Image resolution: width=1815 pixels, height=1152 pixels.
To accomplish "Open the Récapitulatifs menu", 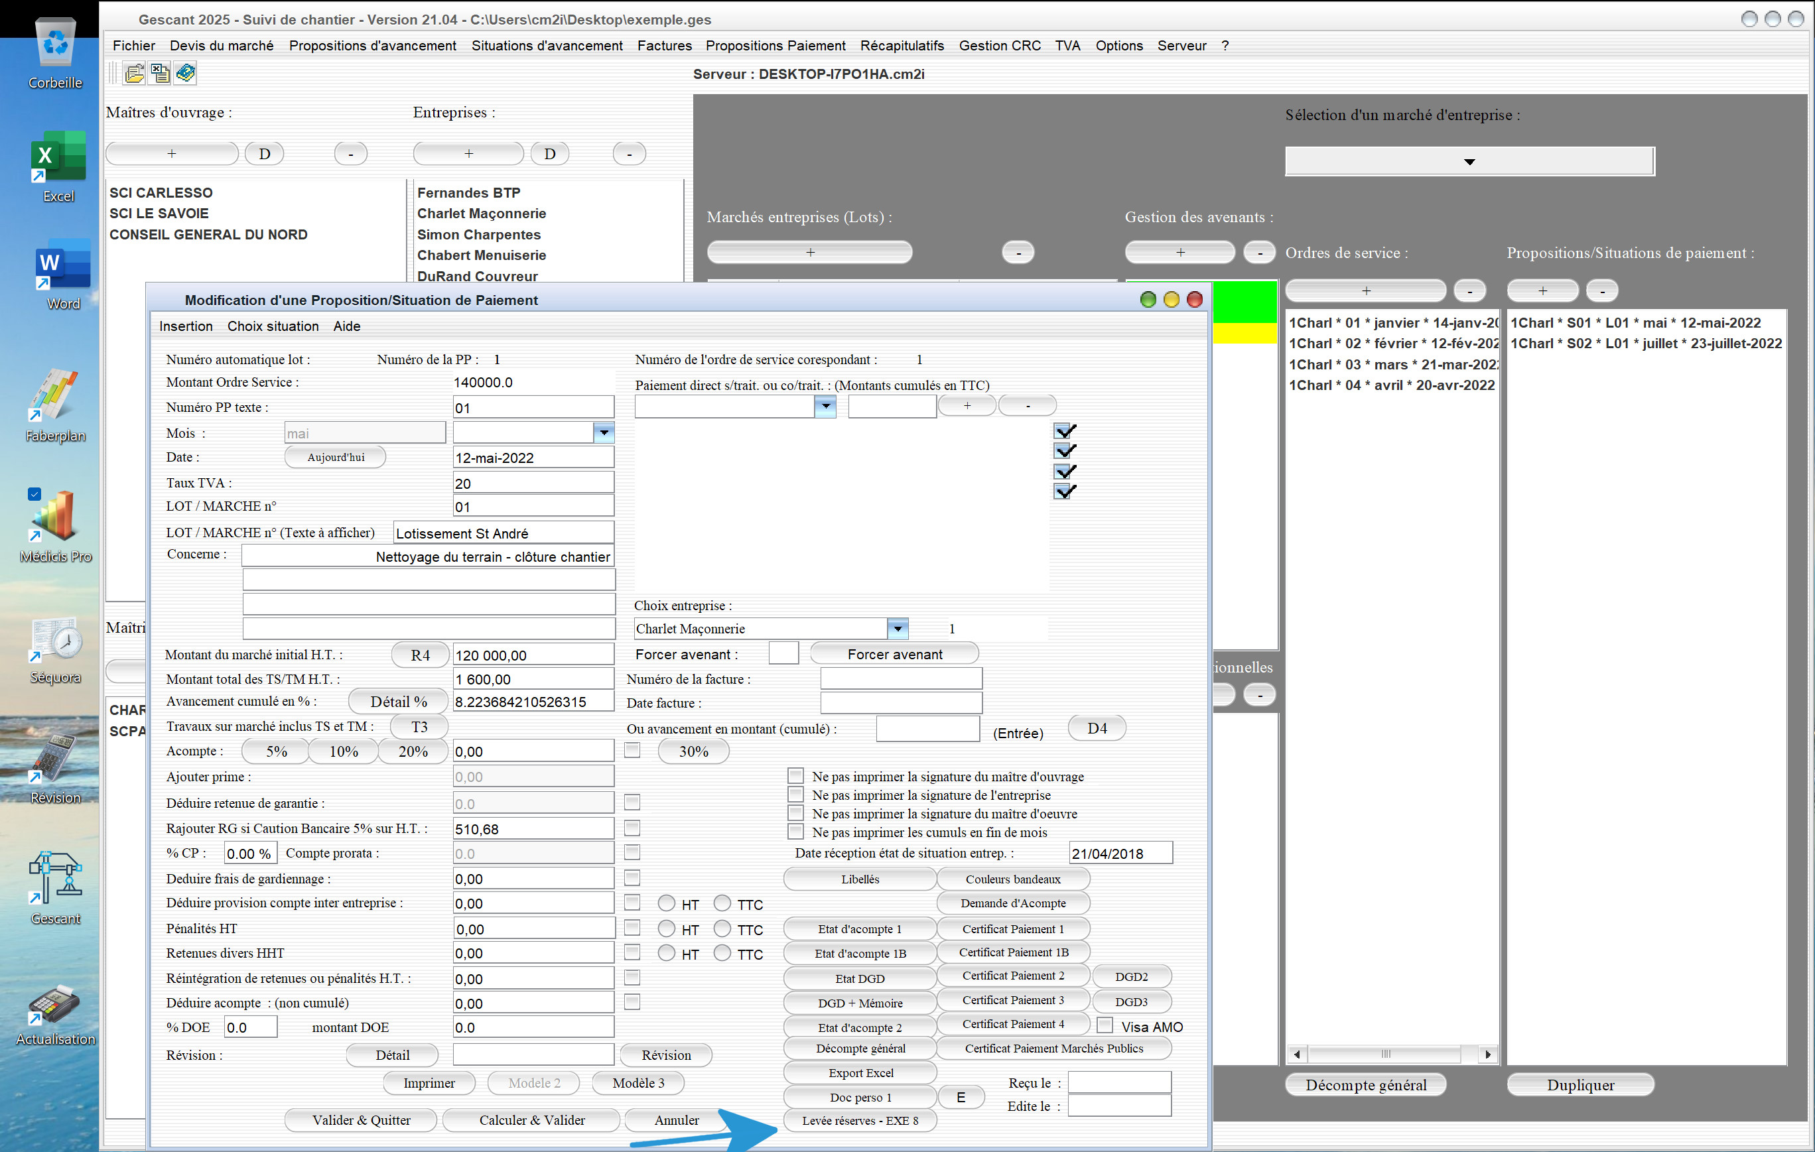I will click(x=902, y=45).
